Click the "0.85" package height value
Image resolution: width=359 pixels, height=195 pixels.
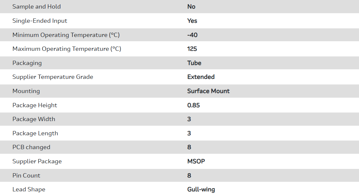click(x=193, y=105)
